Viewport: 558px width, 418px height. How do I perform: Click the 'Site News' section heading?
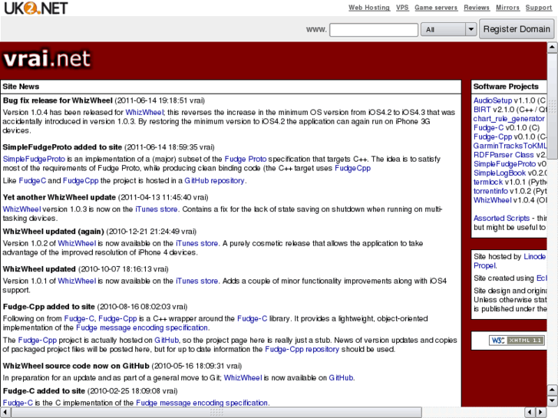click(x=21, y=87)
